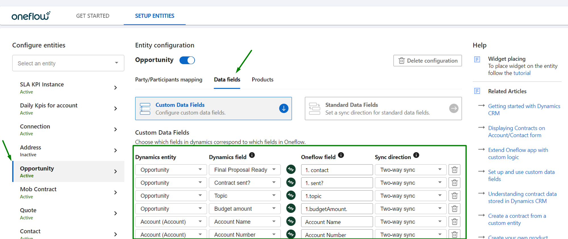Click sync icon for Final Proposal Ready
The width and height of the screenshot is (568, 239).
[291, 170]
